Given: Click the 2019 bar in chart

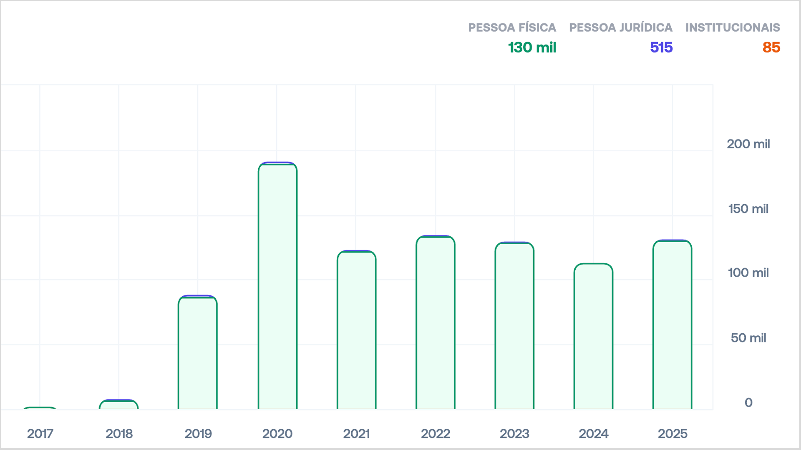Looking at the screenshot, I should point(198,352).
